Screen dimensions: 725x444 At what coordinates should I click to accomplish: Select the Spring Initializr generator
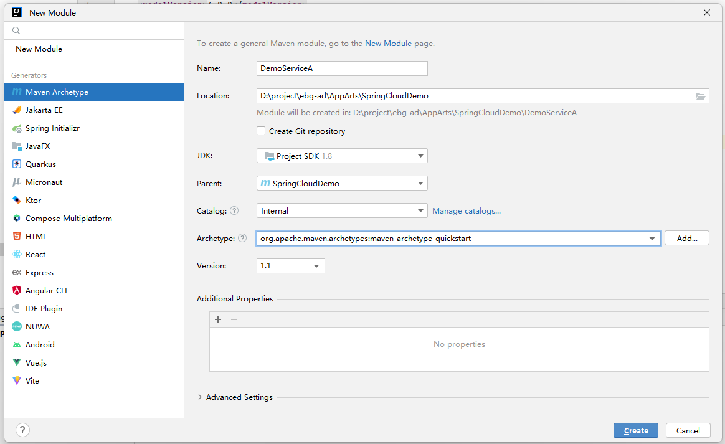52,128
